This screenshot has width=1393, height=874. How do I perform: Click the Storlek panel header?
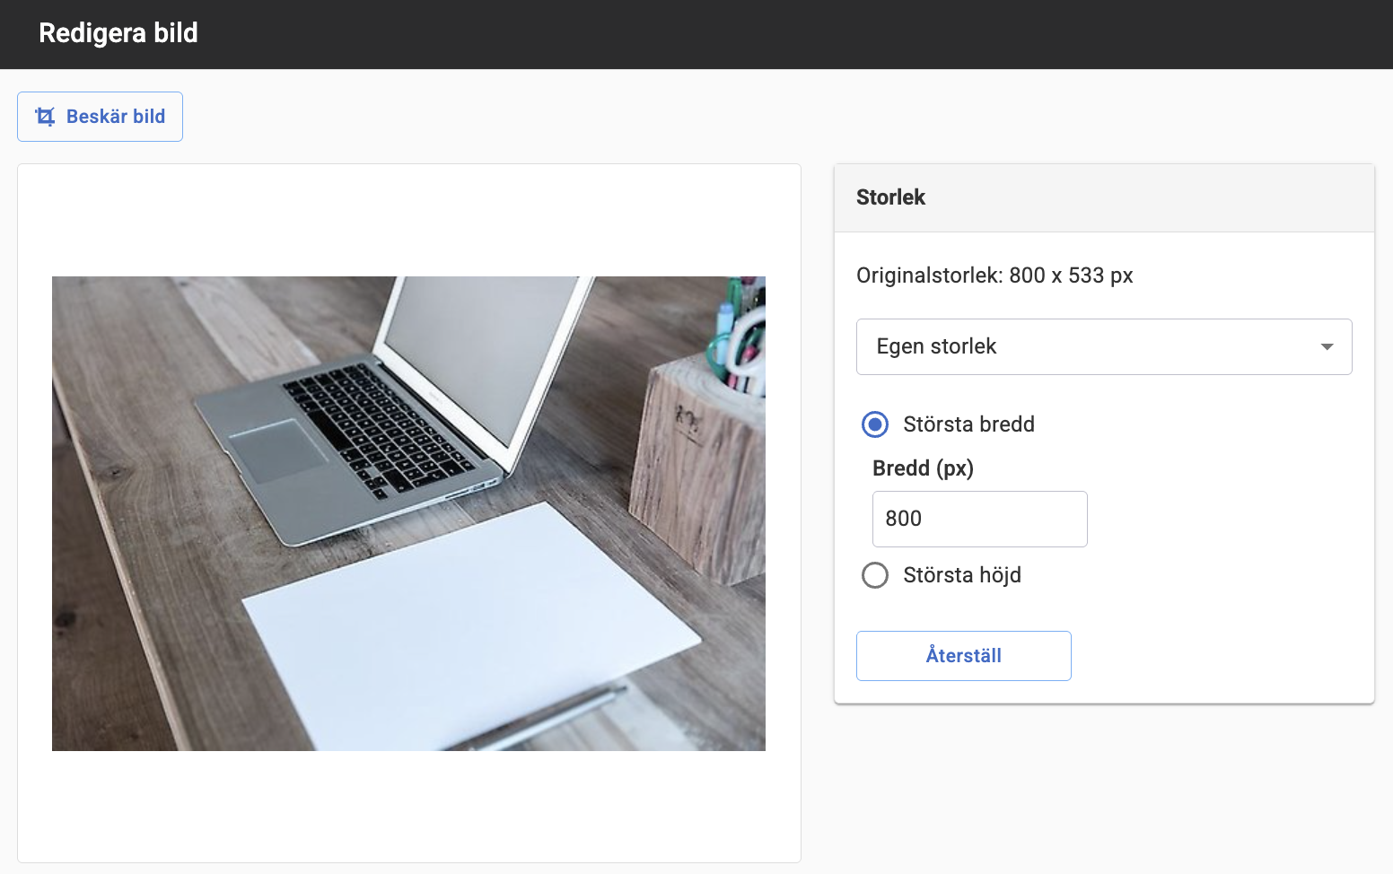click(x=1104, y=197)
